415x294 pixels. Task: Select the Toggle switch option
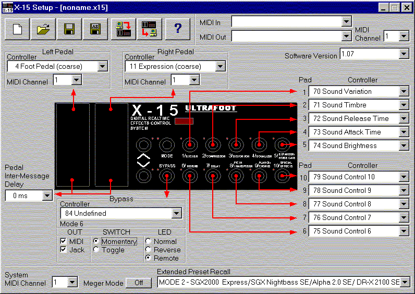[x=96, y=250]
